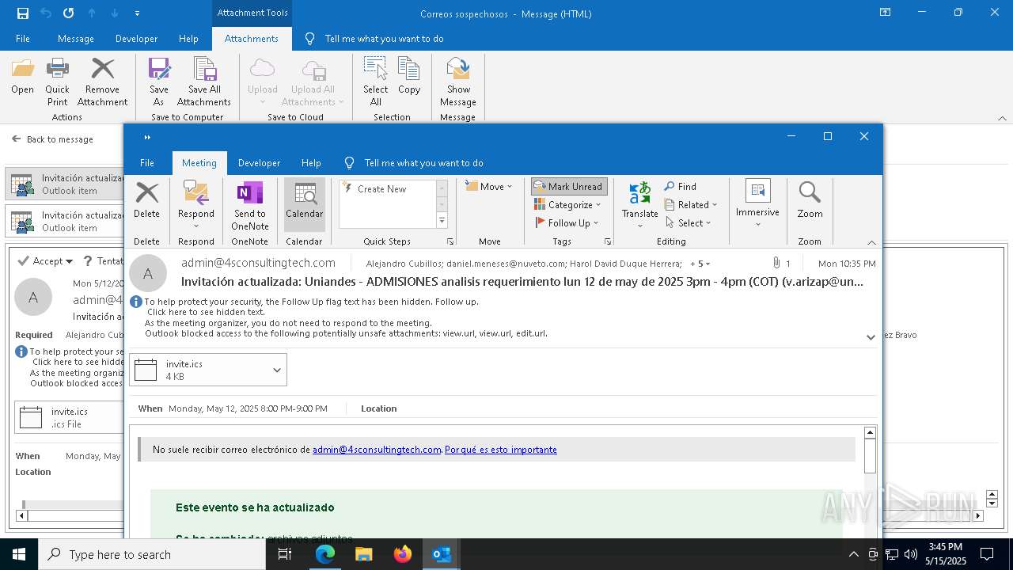Click the sender avatar letter A

point(147,273)
